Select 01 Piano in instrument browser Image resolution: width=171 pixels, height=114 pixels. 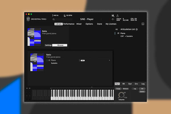pyautogui.click(x=52, y=60)
